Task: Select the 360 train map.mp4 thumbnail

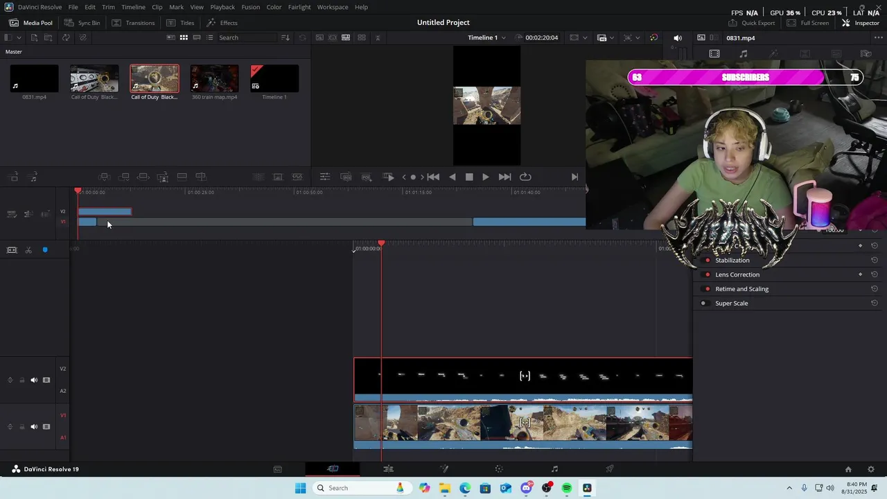Action: tap(214, 78)
